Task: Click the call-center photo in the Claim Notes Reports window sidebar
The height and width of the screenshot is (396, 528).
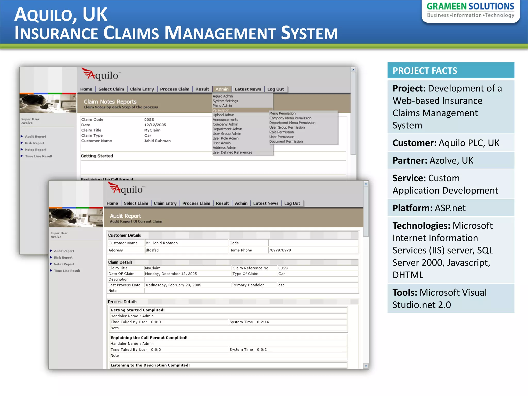Action: coord(48,103)
